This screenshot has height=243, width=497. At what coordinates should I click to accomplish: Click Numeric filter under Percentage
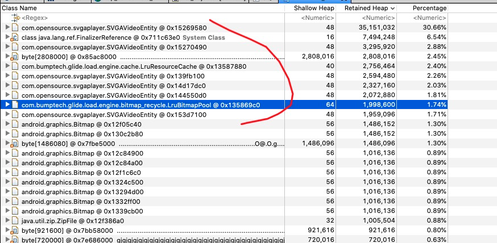(430, 18)
